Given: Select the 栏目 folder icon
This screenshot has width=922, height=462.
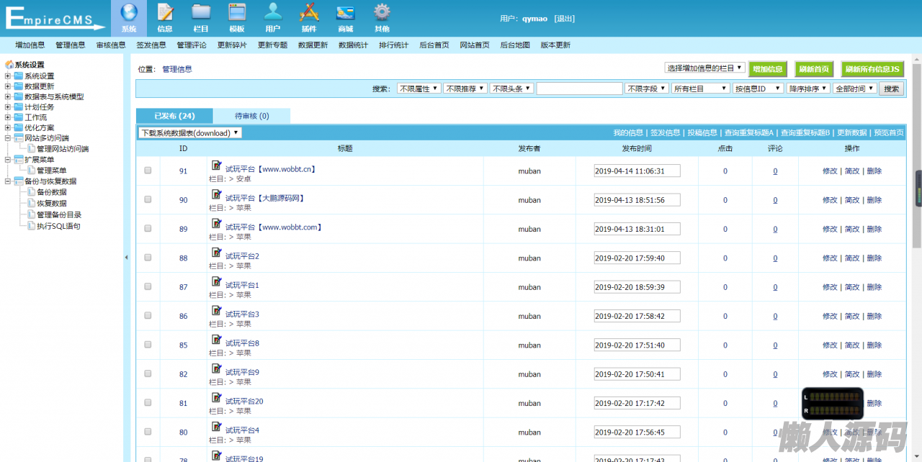Looking at the screenshot, I should click(201, 13).
